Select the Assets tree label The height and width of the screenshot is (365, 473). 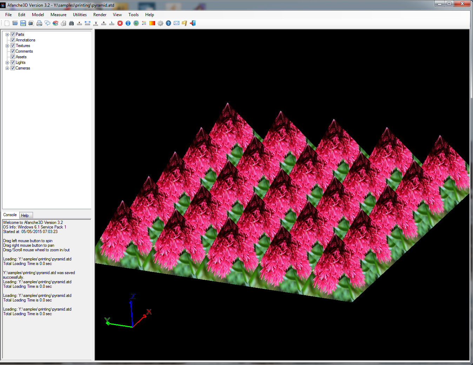click(x=21, y=57)
